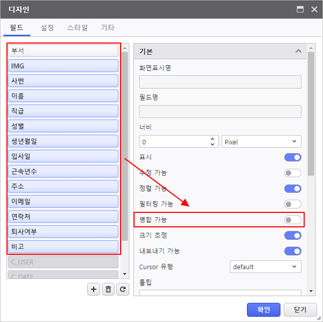Open the Pixel unit dropdown
The image size is (323, 322).
261,142
